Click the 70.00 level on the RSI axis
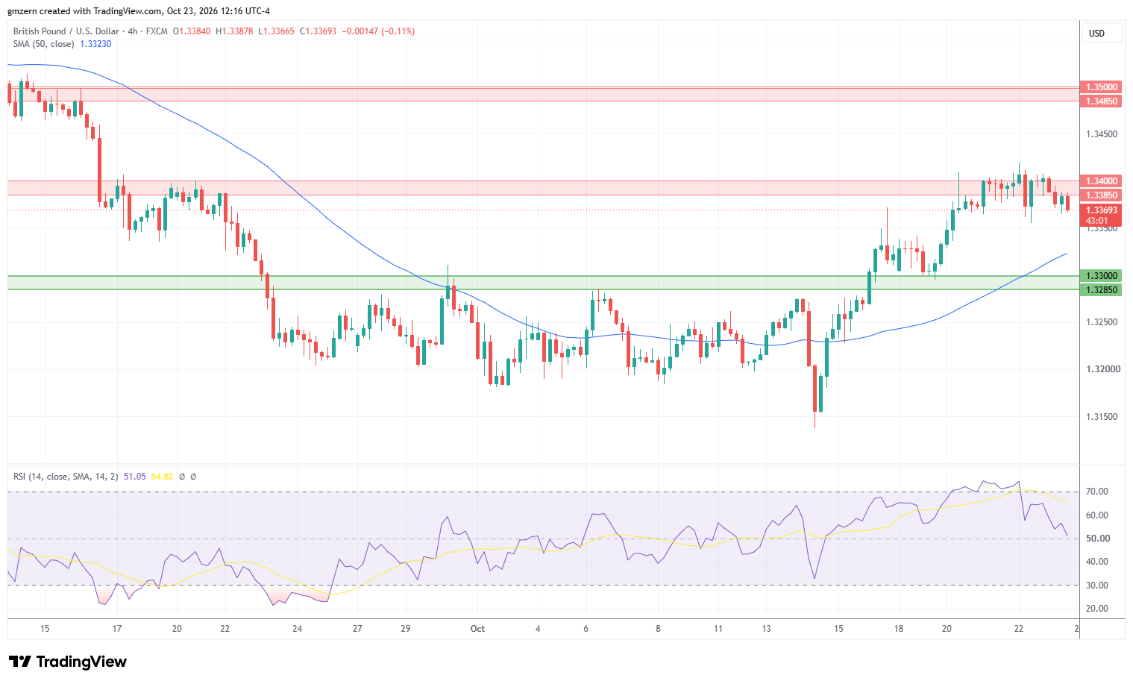This screenshot has height=684, width=1133. (x=1097, y=492)
